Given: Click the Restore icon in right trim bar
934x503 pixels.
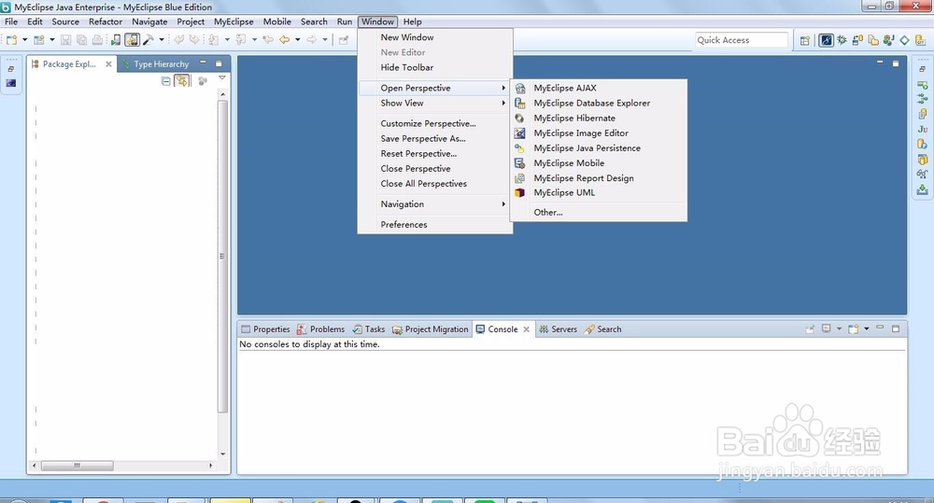Looking at the screenshot, I should click(x=922, y=69).
